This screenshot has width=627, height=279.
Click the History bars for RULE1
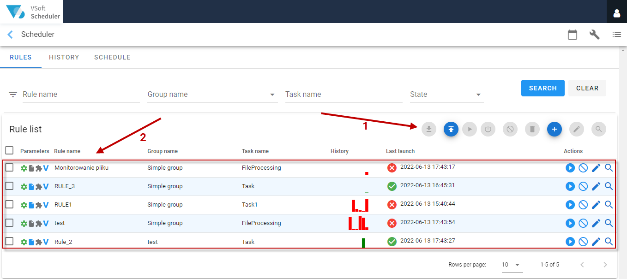pos(360,205)
